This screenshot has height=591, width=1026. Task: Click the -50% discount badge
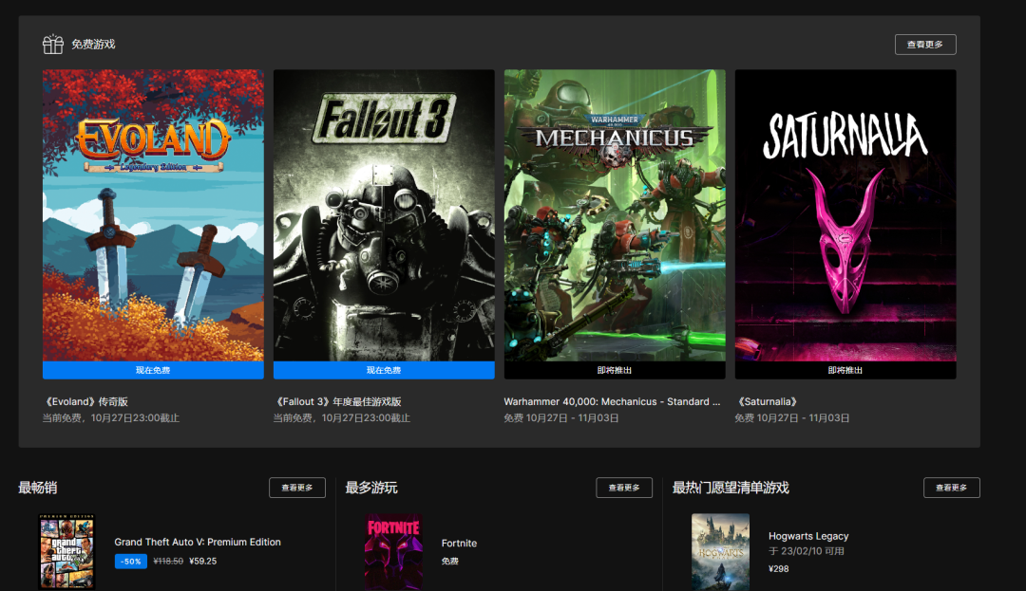point(131,562)
